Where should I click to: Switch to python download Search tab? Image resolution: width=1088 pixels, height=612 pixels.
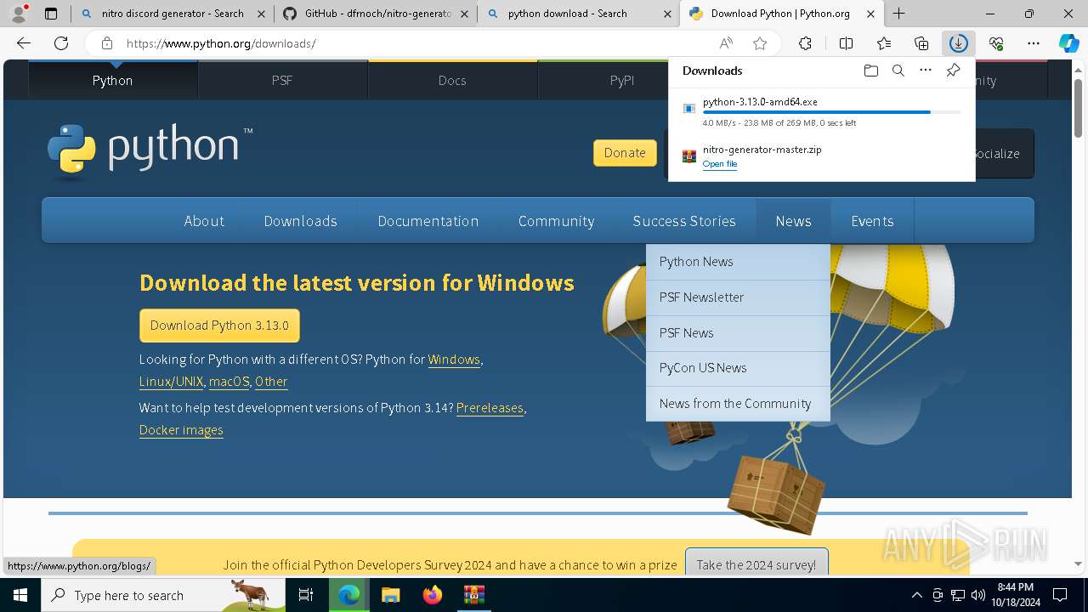click(x=578, y=14)
